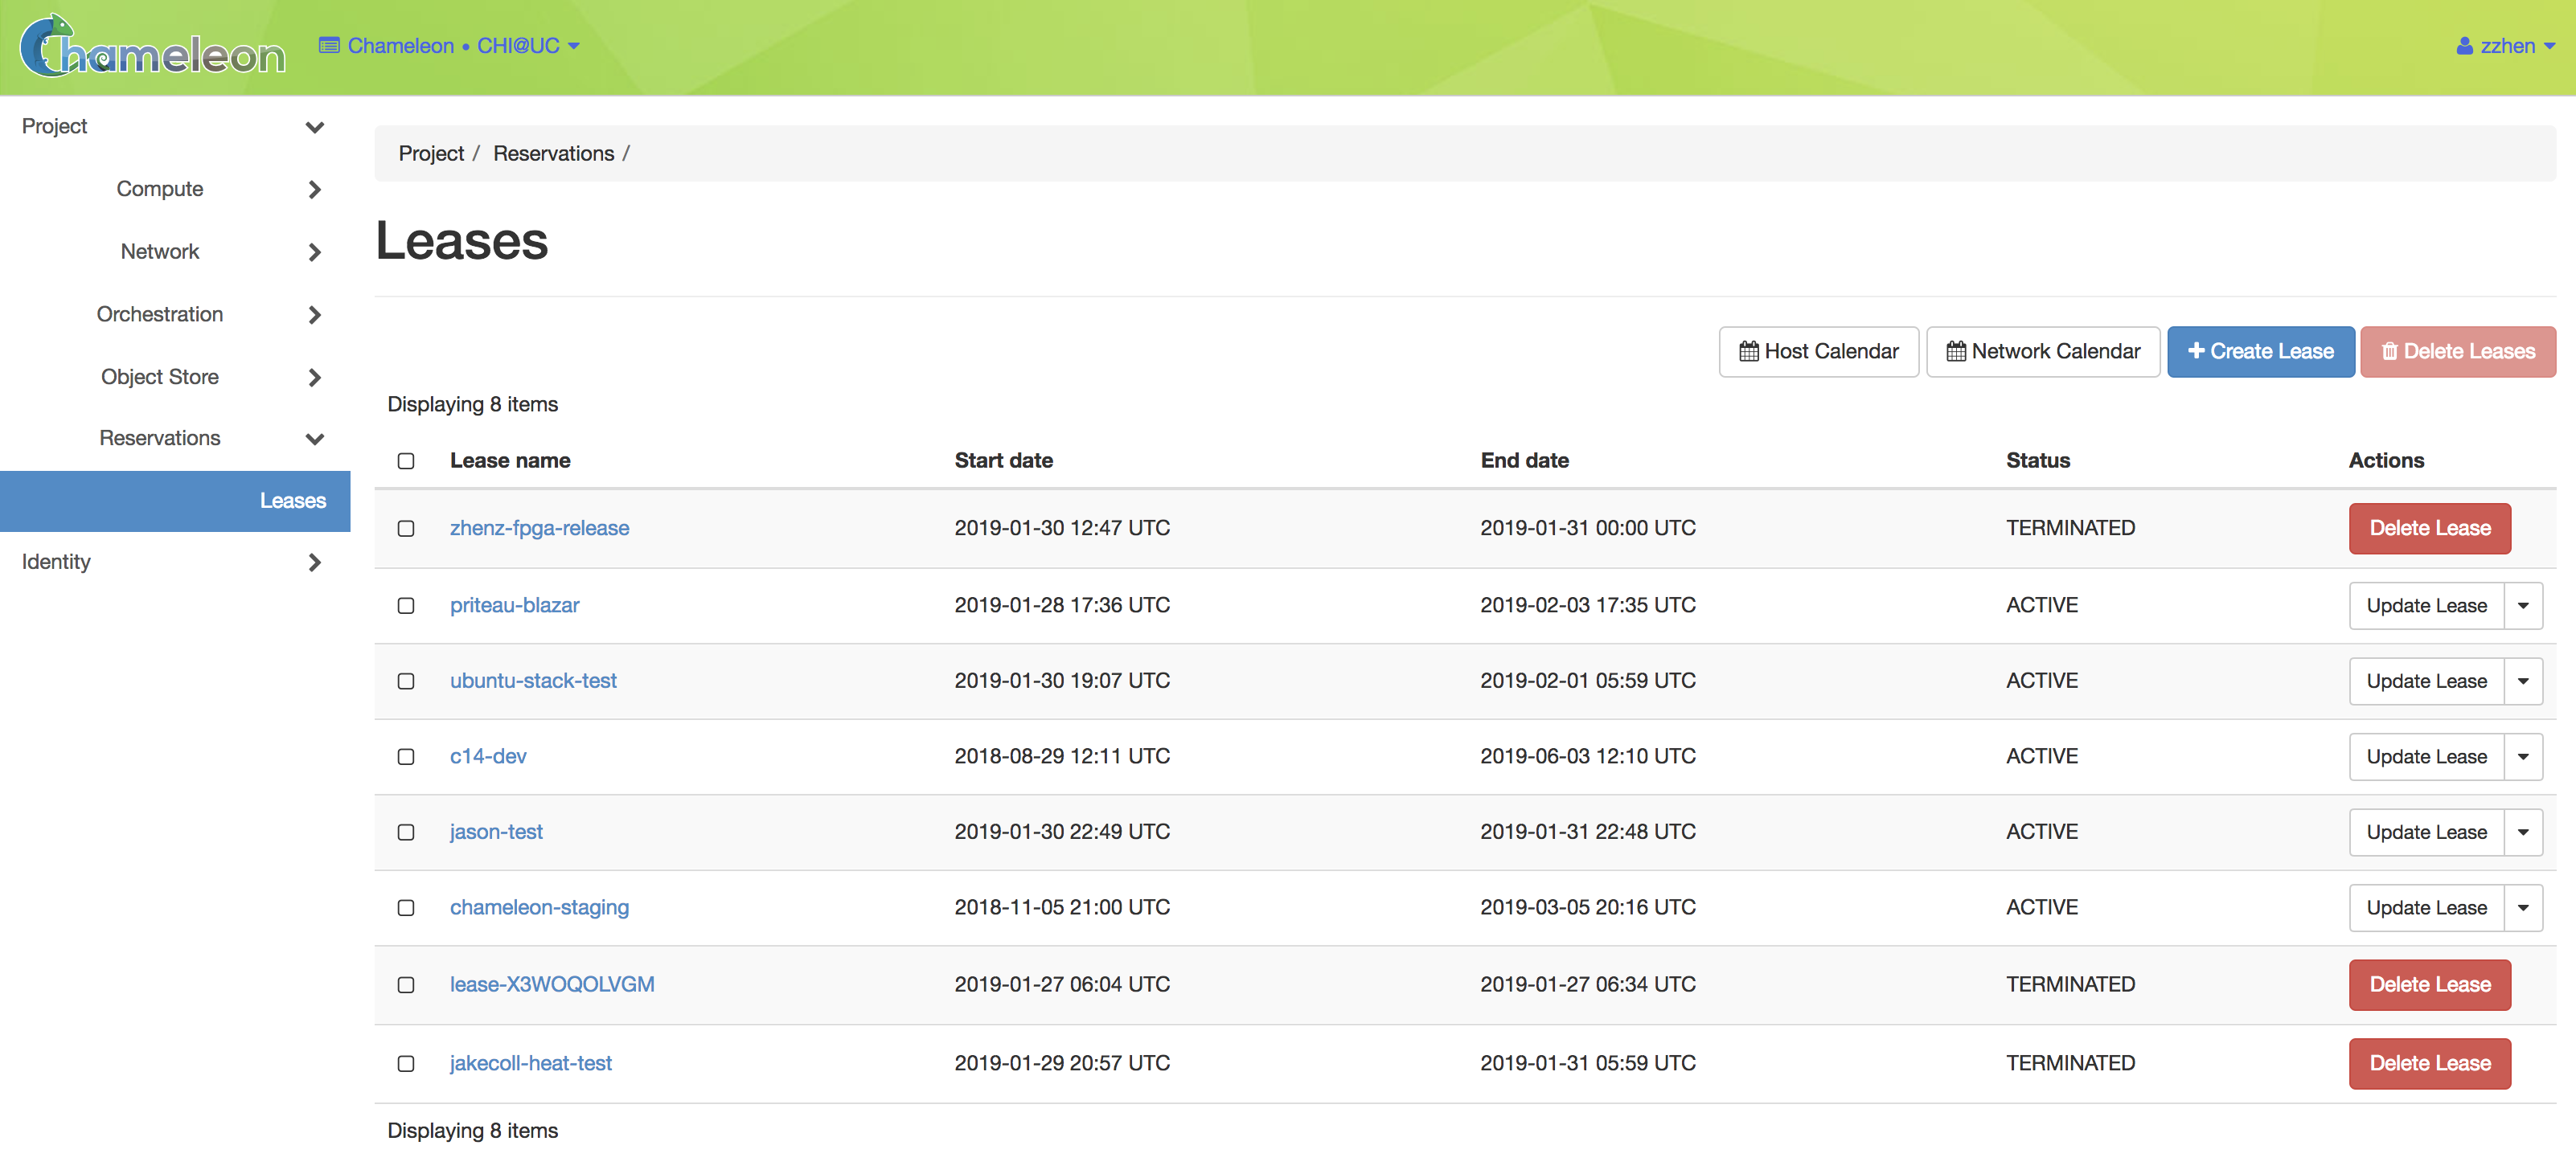Open the jakecoll-heat-test lease

(530, 1064)
